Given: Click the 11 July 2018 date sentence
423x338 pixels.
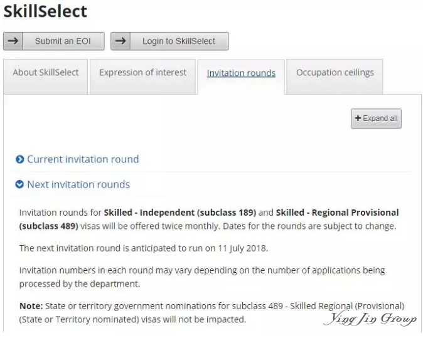Looking at the screenshot, I should click(144, 248).
